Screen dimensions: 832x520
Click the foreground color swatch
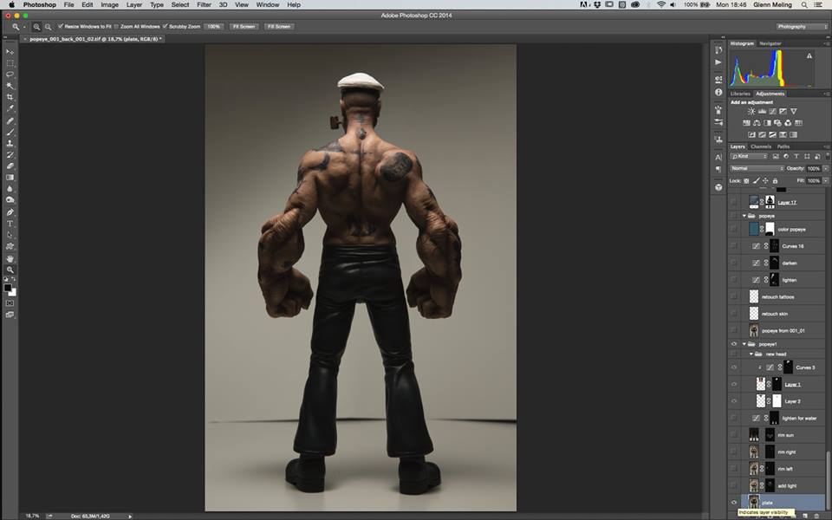tap(8, 288)
